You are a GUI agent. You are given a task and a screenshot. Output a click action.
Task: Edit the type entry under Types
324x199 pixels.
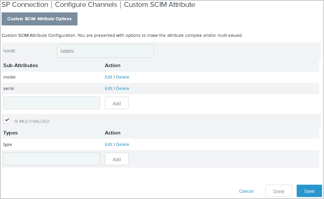(x=108, y=144)
